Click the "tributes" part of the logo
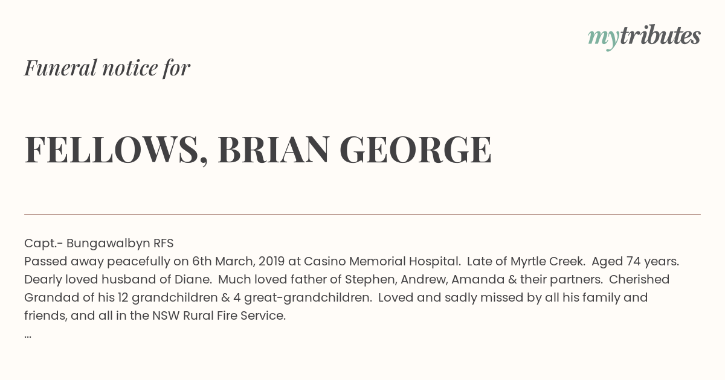 pyautogui.click(x=660, y=36)
